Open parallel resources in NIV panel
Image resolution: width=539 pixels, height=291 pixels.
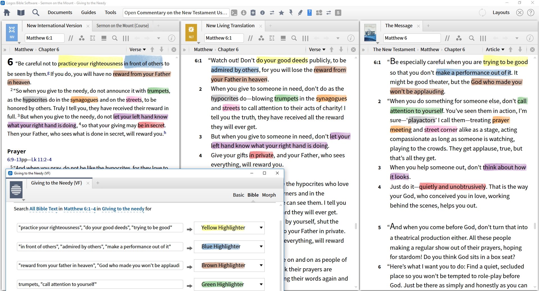pyautogui.click(x=71, y=38)
